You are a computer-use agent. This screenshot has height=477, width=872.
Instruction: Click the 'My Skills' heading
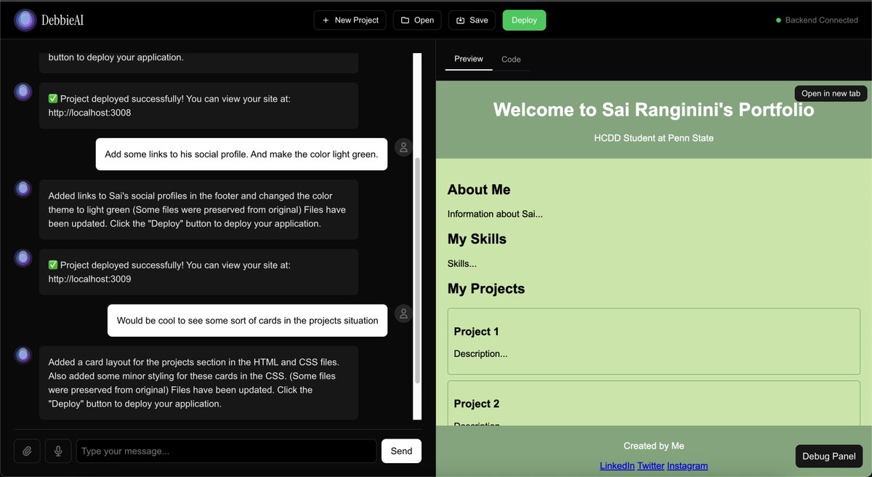pyautogui.click(x=477, y=239)
